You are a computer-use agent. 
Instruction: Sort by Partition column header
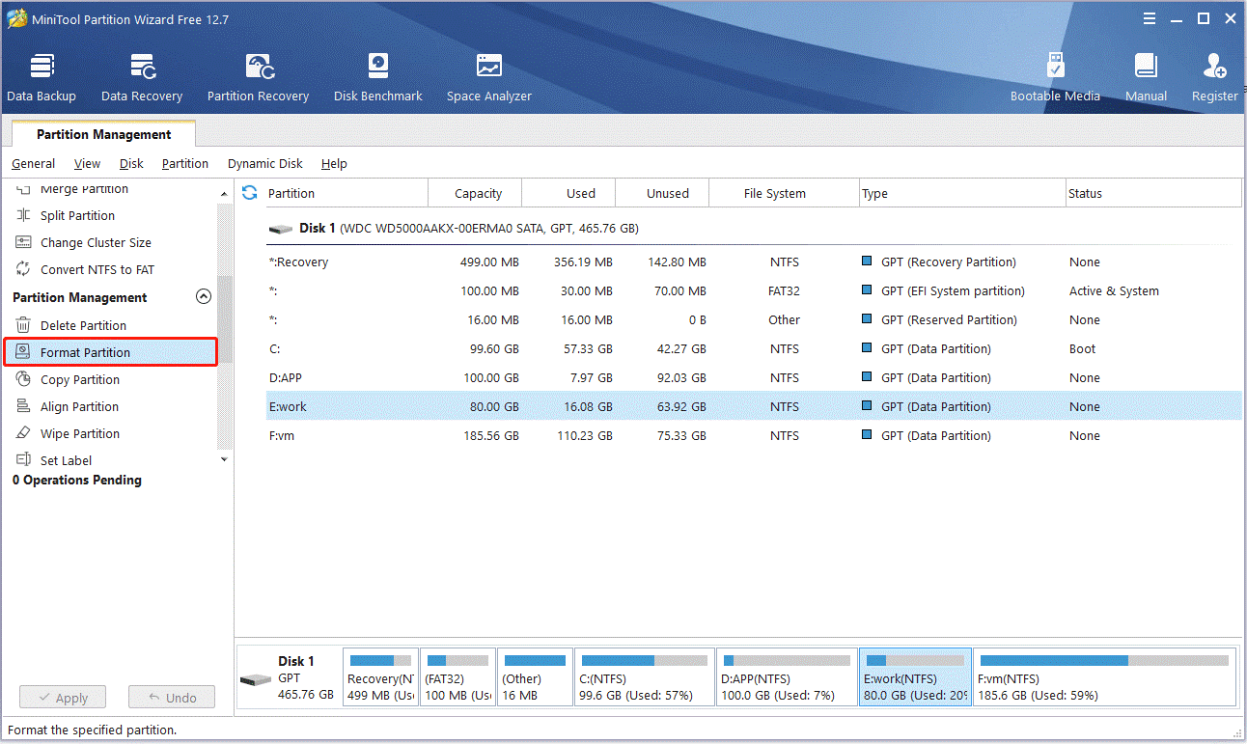tap(346, 193)
